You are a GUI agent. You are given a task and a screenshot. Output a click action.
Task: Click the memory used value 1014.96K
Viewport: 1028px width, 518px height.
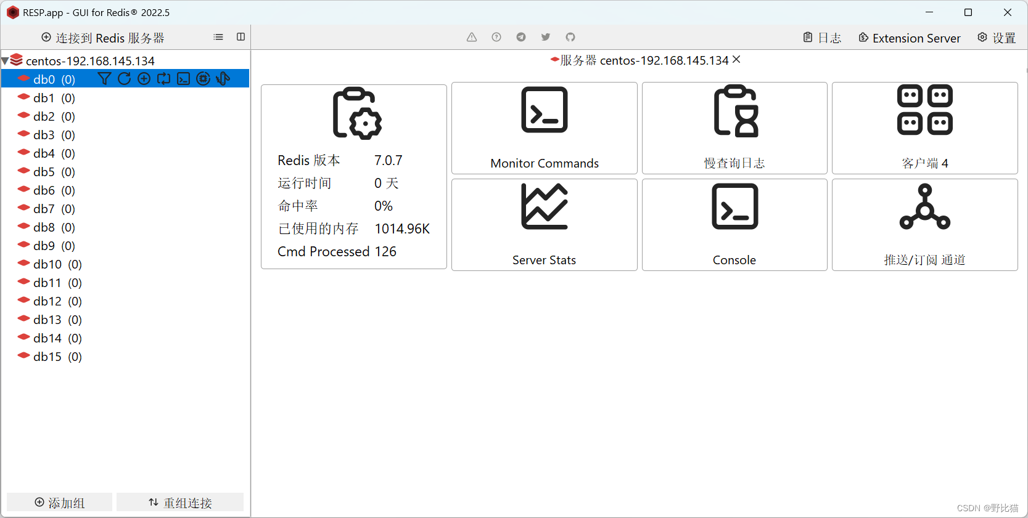click(x=402, y=229)
